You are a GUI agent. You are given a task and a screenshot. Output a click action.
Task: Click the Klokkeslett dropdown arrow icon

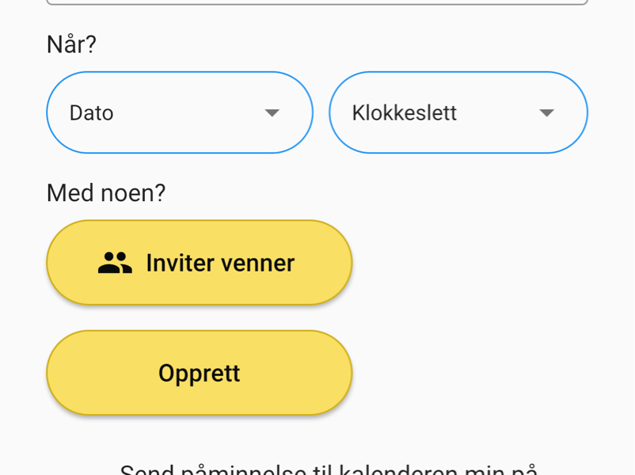[546, 113]
